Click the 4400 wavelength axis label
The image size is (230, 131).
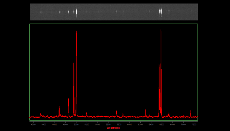coord(44,124)
